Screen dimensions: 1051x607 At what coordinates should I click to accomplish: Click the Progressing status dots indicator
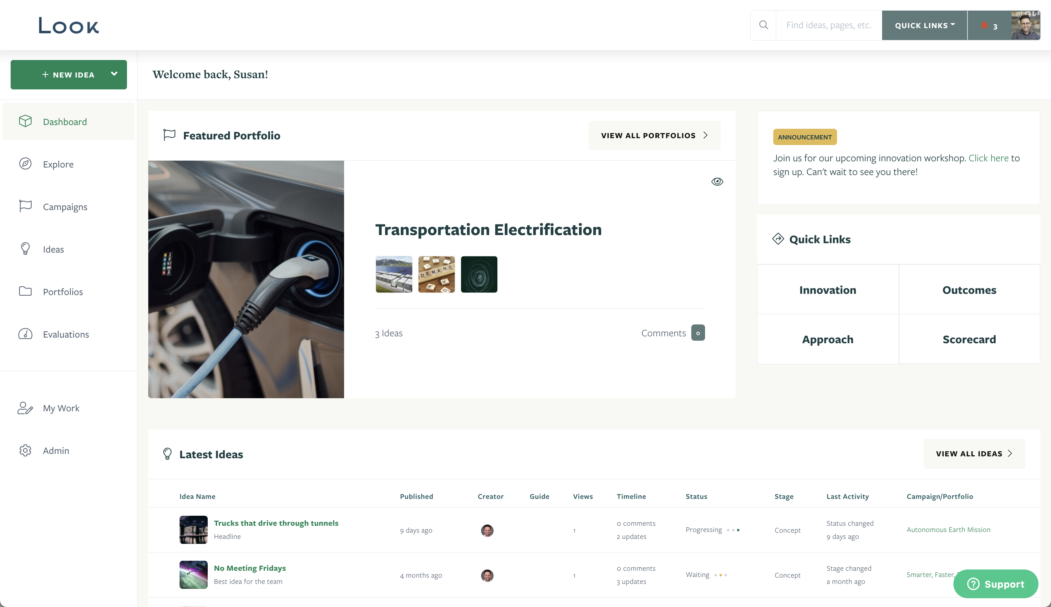[x=733, y=530]
